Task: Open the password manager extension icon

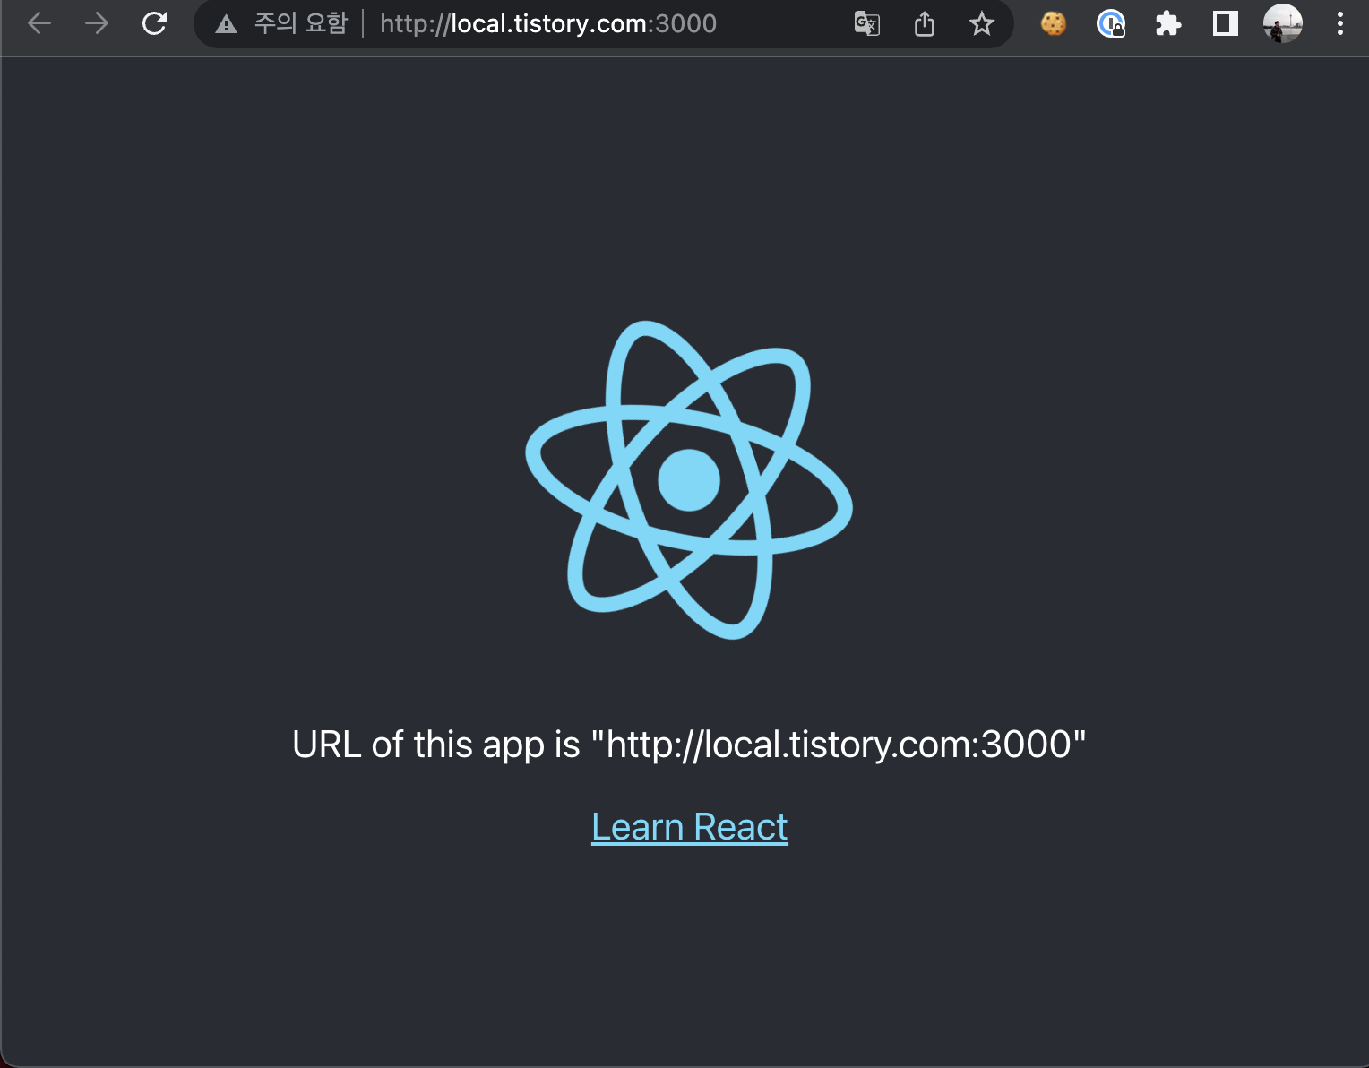Action: (x=1111, y=23)
